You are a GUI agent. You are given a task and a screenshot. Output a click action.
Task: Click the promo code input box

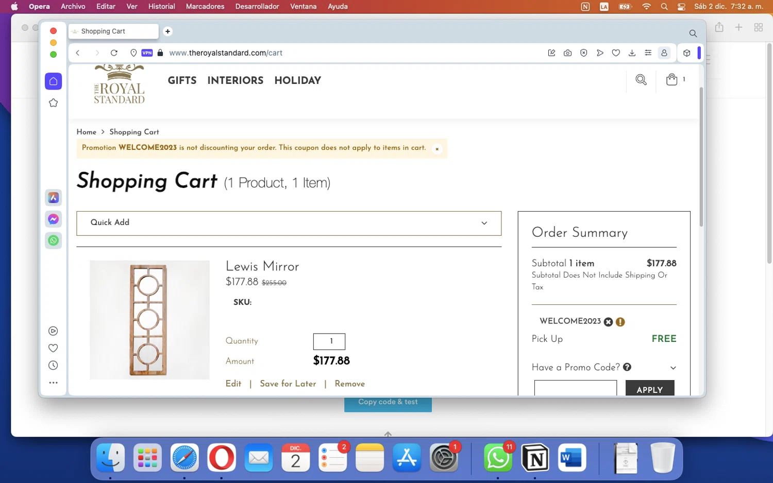coord(576,388)
